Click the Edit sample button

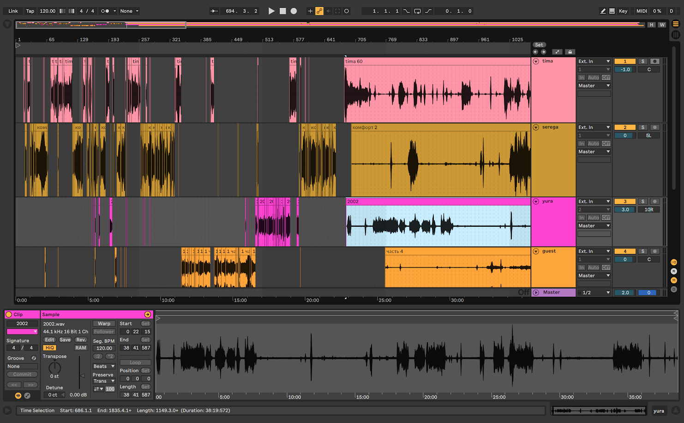pyautogui.click(x=49, y=340)
